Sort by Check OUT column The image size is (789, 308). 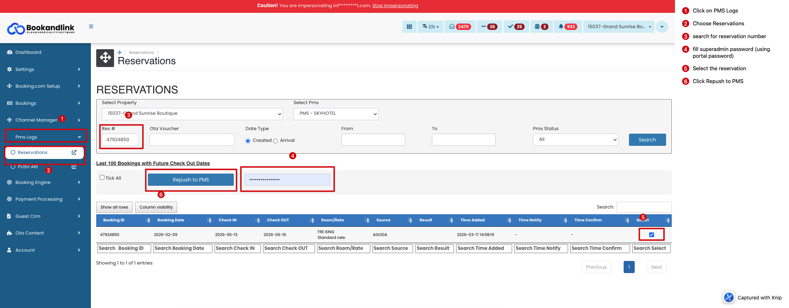coord(289,220)
